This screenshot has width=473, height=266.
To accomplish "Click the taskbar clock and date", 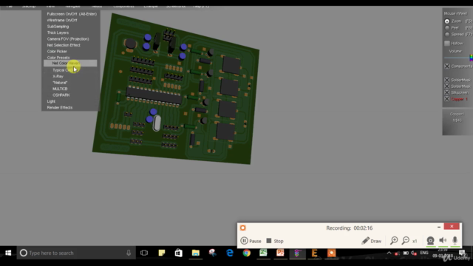I will click(x=443, y=253).
